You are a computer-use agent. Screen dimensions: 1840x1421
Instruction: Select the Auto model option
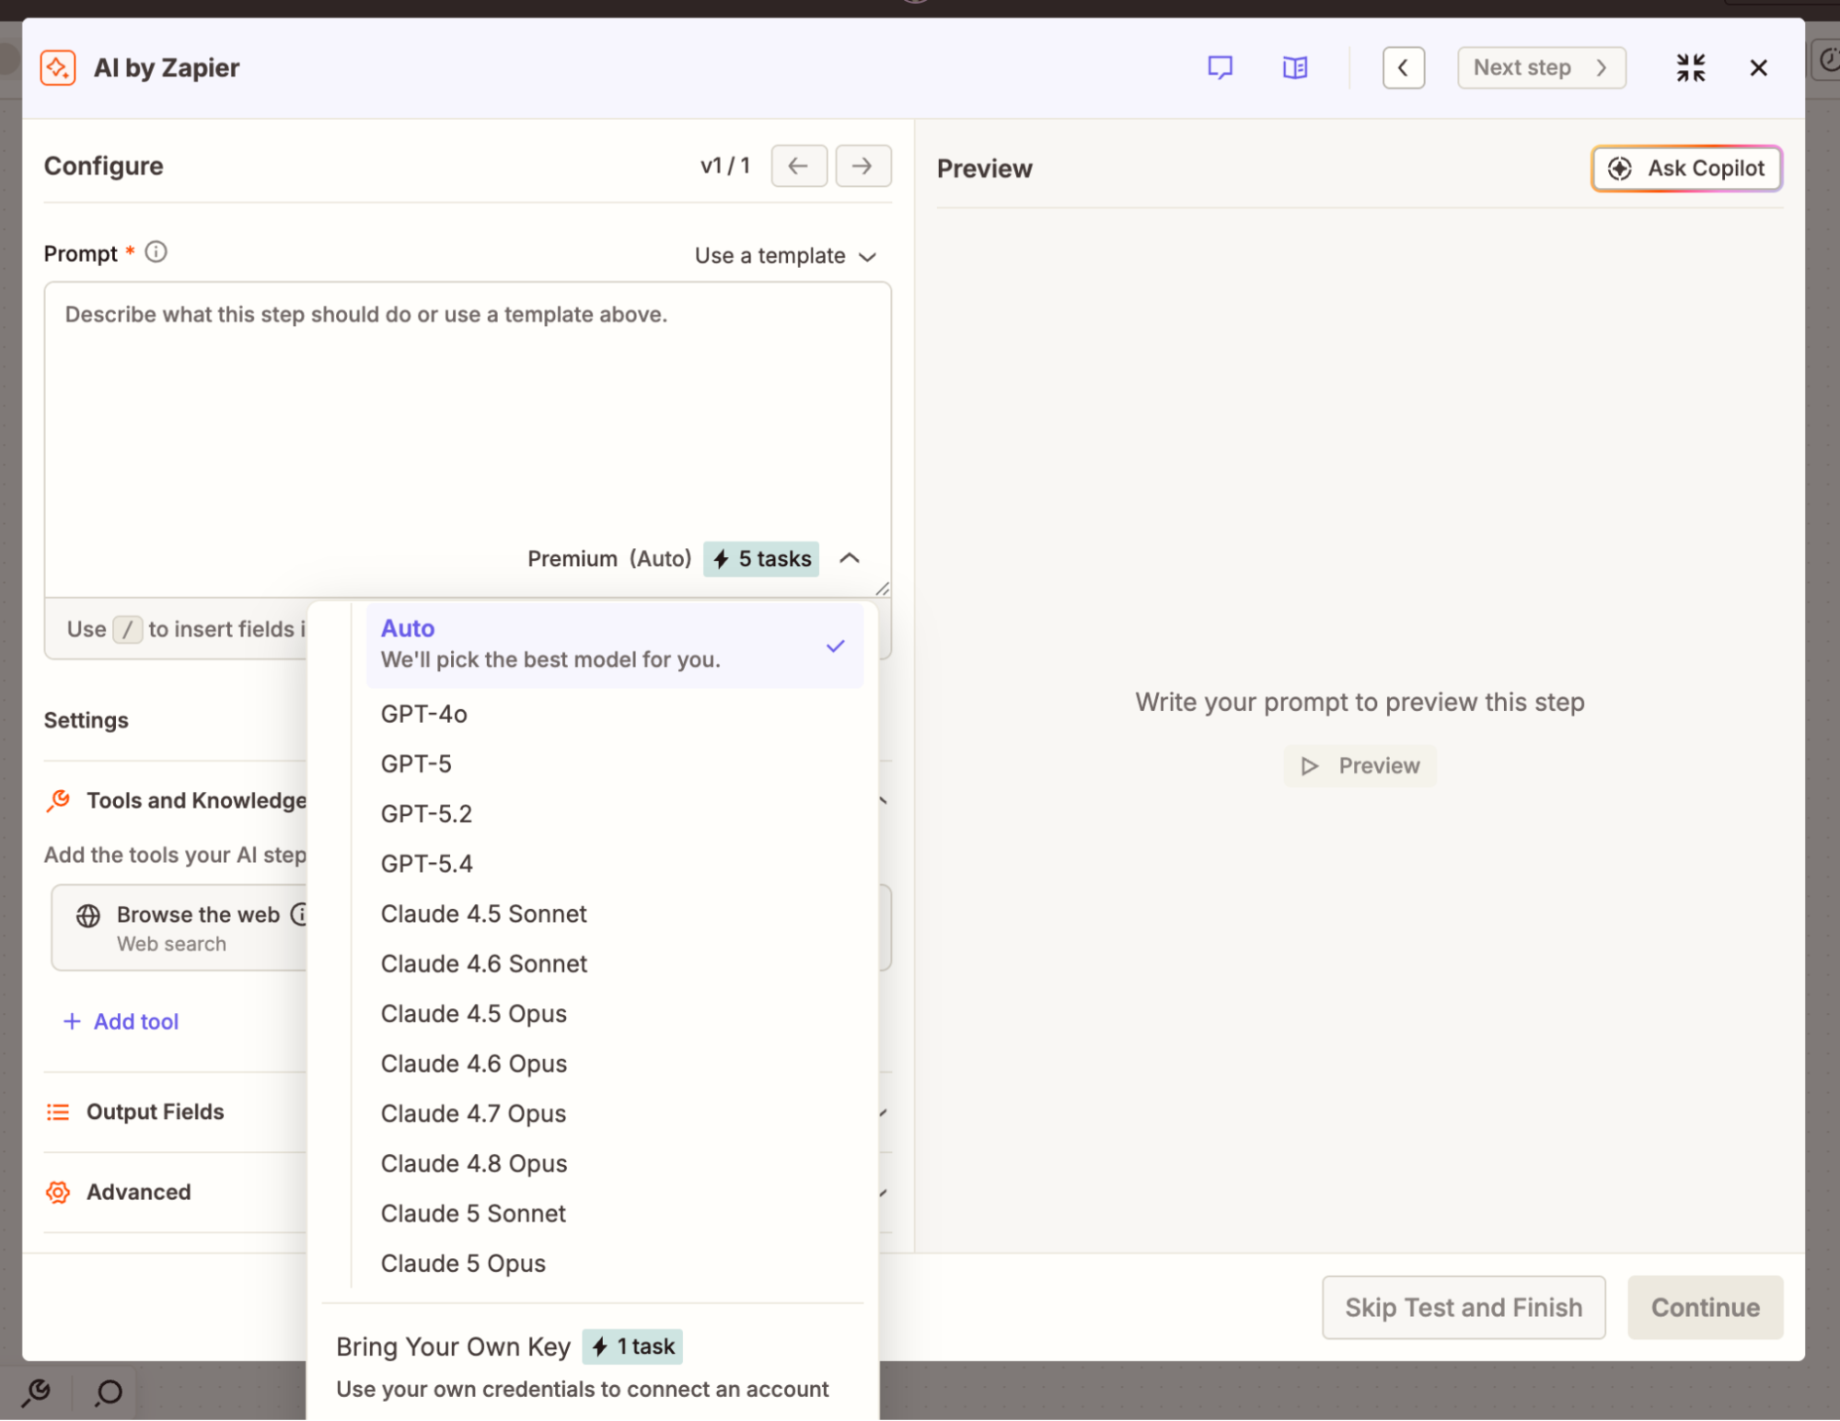click(x=614, y=645)
